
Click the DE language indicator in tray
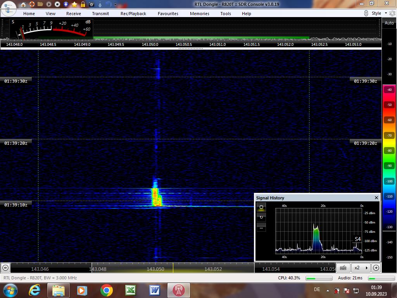click(x=317, y=289)
